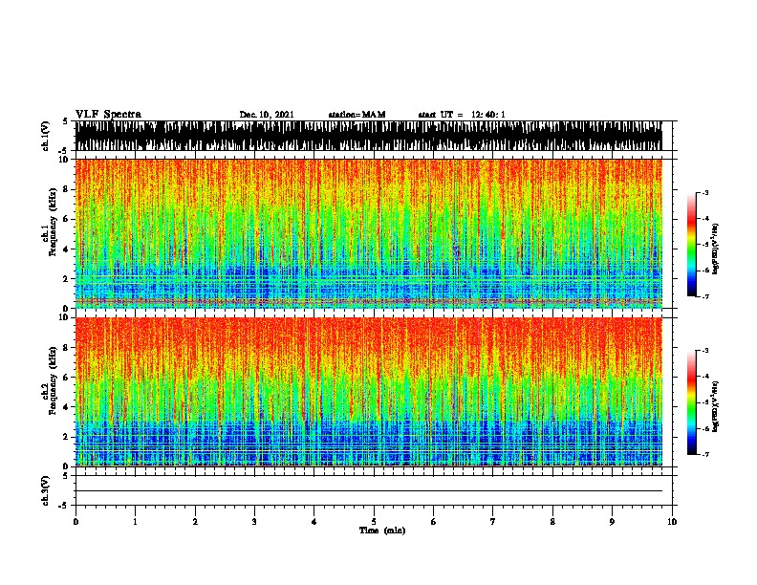The height and width of the screenshot is (585, 757).
Task: Click the "station=MAM" header label
Action: (x=357, y=115)
